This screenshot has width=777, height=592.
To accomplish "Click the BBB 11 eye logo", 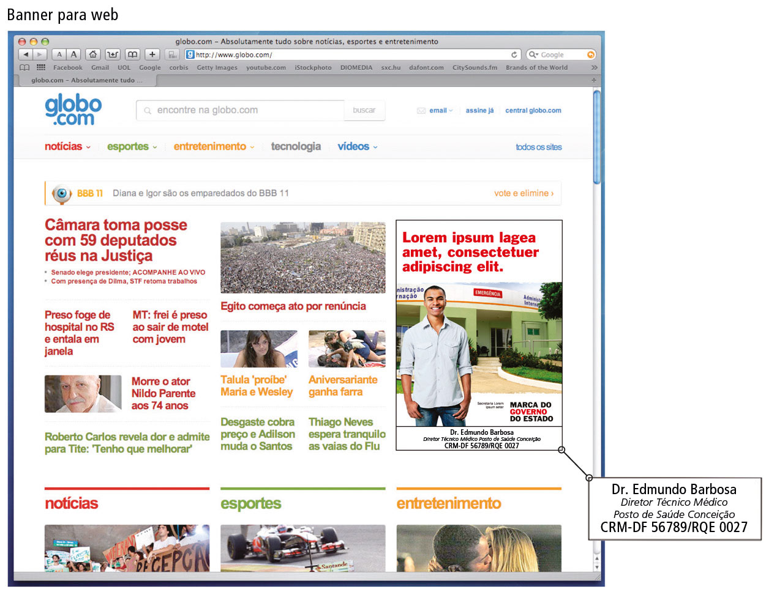I will pos(62,193).
